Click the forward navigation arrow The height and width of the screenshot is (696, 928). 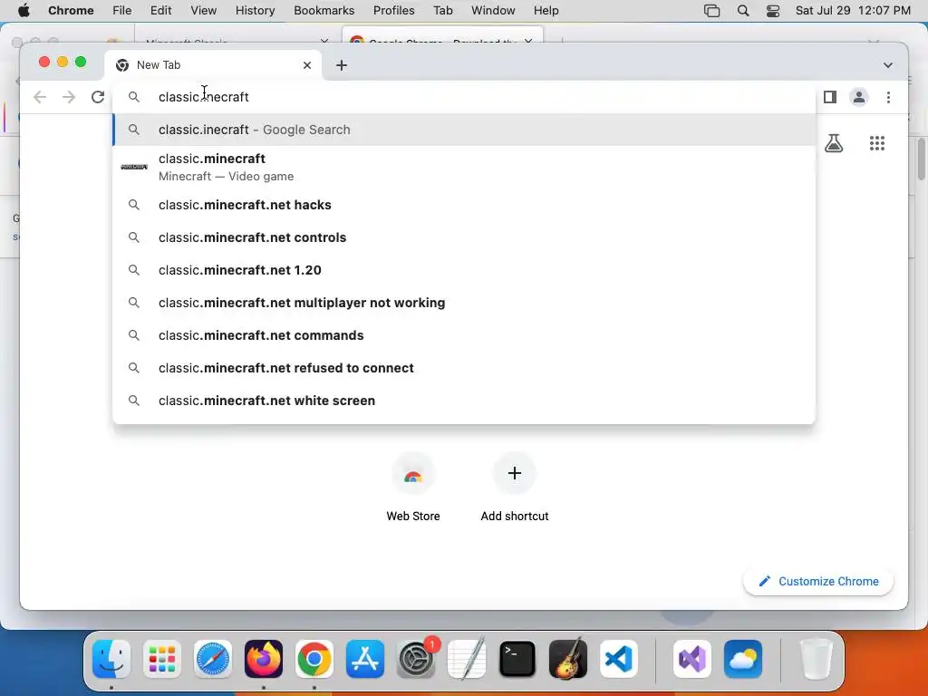69,97
